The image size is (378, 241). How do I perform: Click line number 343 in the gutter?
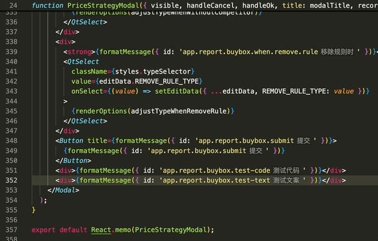[x=11, y=91]
